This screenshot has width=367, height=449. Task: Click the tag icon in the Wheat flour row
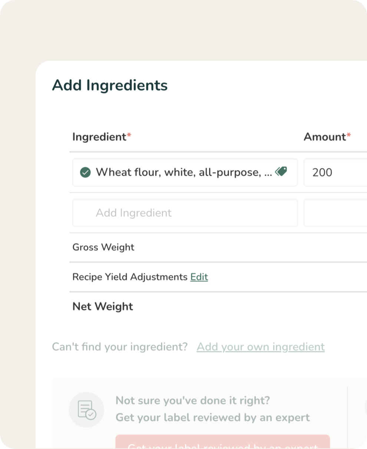pyautogui.click(x=281, y=172)
